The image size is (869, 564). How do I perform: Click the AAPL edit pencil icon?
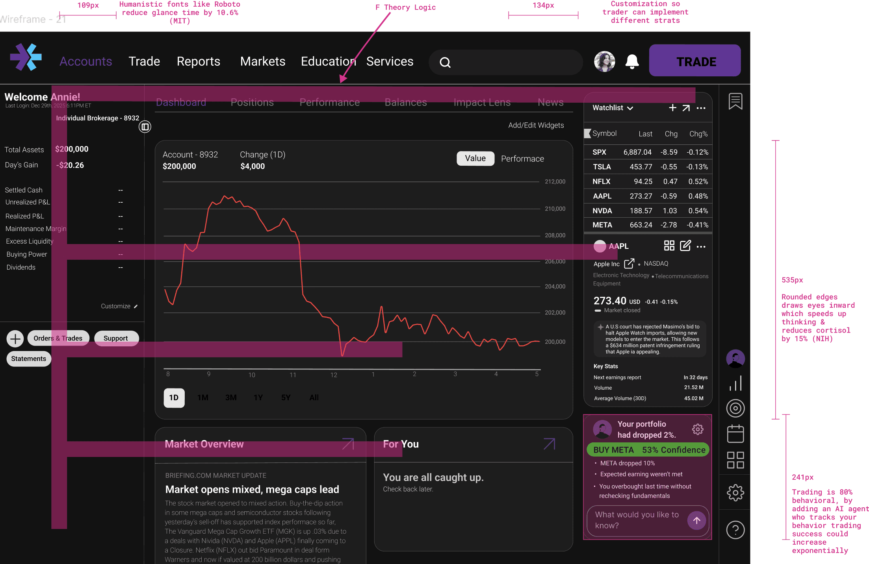(x=685, y=246)
